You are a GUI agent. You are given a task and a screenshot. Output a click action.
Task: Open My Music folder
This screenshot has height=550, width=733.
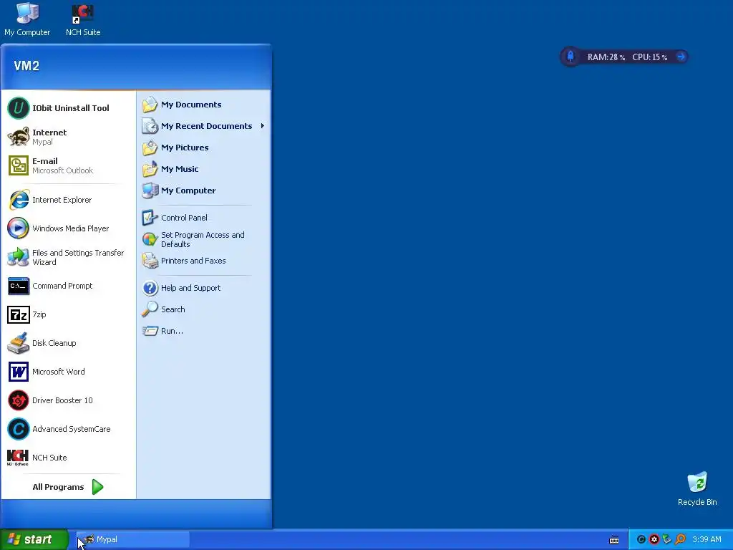pyautogui.click(x=204, y=169)
